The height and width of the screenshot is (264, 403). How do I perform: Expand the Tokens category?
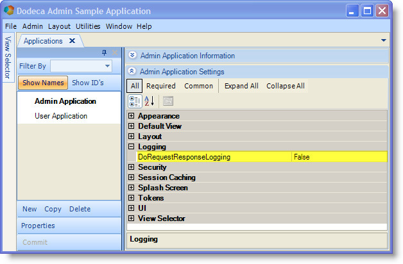click(x=131, y=198)
